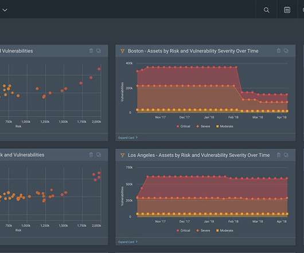Toggle Severe legend in Boston chart
Image resolution: width=304 pixels, height=253 pixels.
[x=203, y=126]
